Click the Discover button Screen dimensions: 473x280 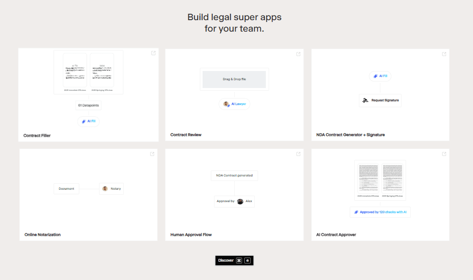(234, 260)
